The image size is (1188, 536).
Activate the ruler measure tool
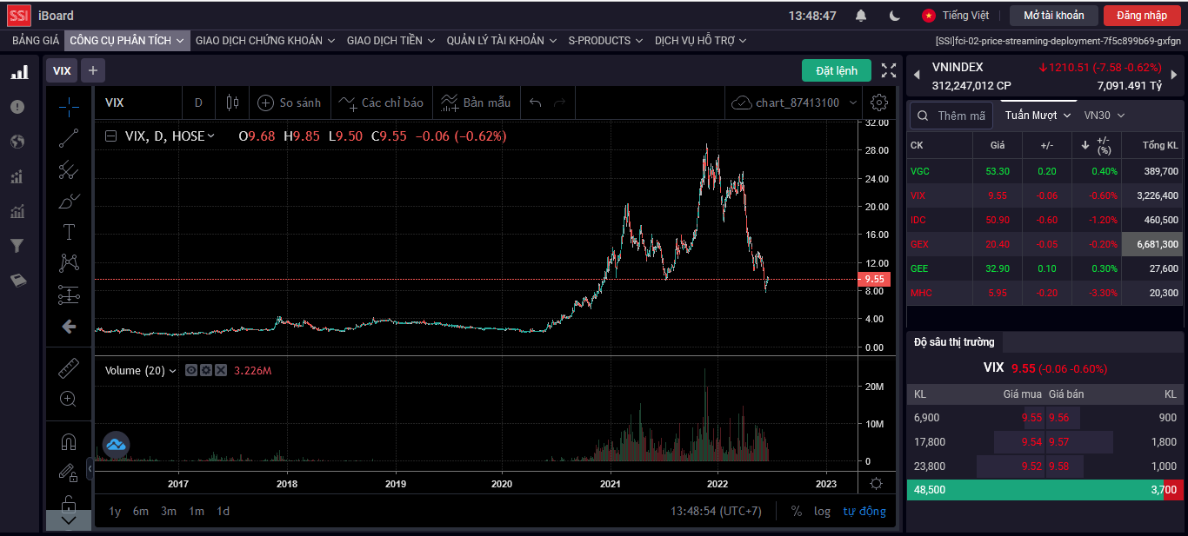coord(69,368)
